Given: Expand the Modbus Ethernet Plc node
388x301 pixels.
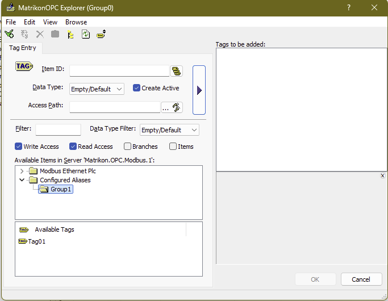Looking at the screenshot, I should click(x=22, y=171).
